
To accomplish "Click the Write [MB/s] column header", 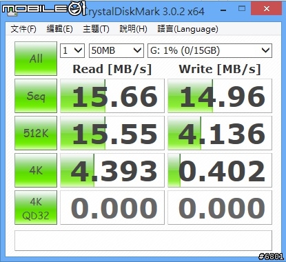I will tap(220, 69).
